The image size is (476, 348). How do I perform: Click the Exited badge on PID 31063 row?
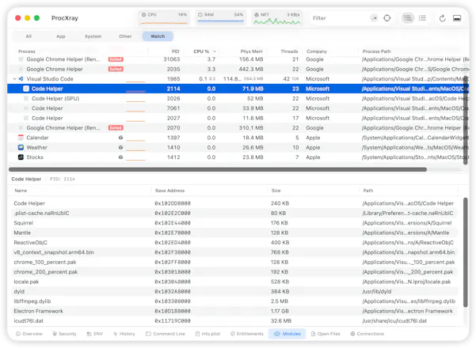116,59
